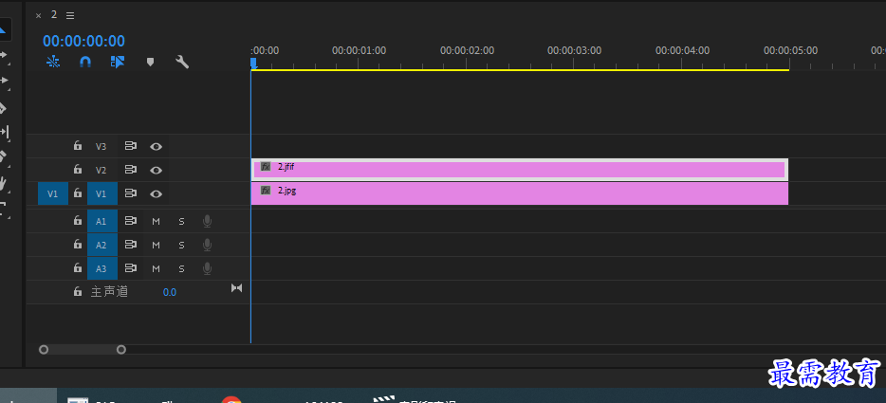Hide track V3 output with eye icon
Viewport: 886px width, 403px height.
156,147
